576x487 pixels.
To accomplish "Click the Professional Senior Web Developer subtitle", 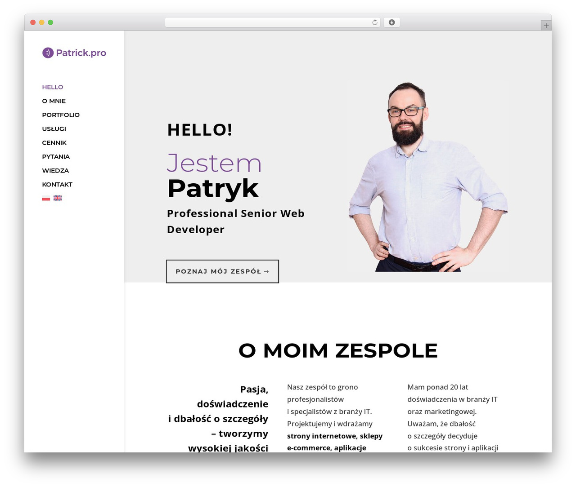I will 236,221.
